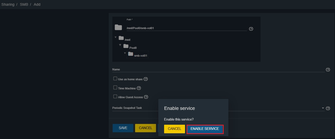
Task: Focus the Name text field
Action: [218, 70]
